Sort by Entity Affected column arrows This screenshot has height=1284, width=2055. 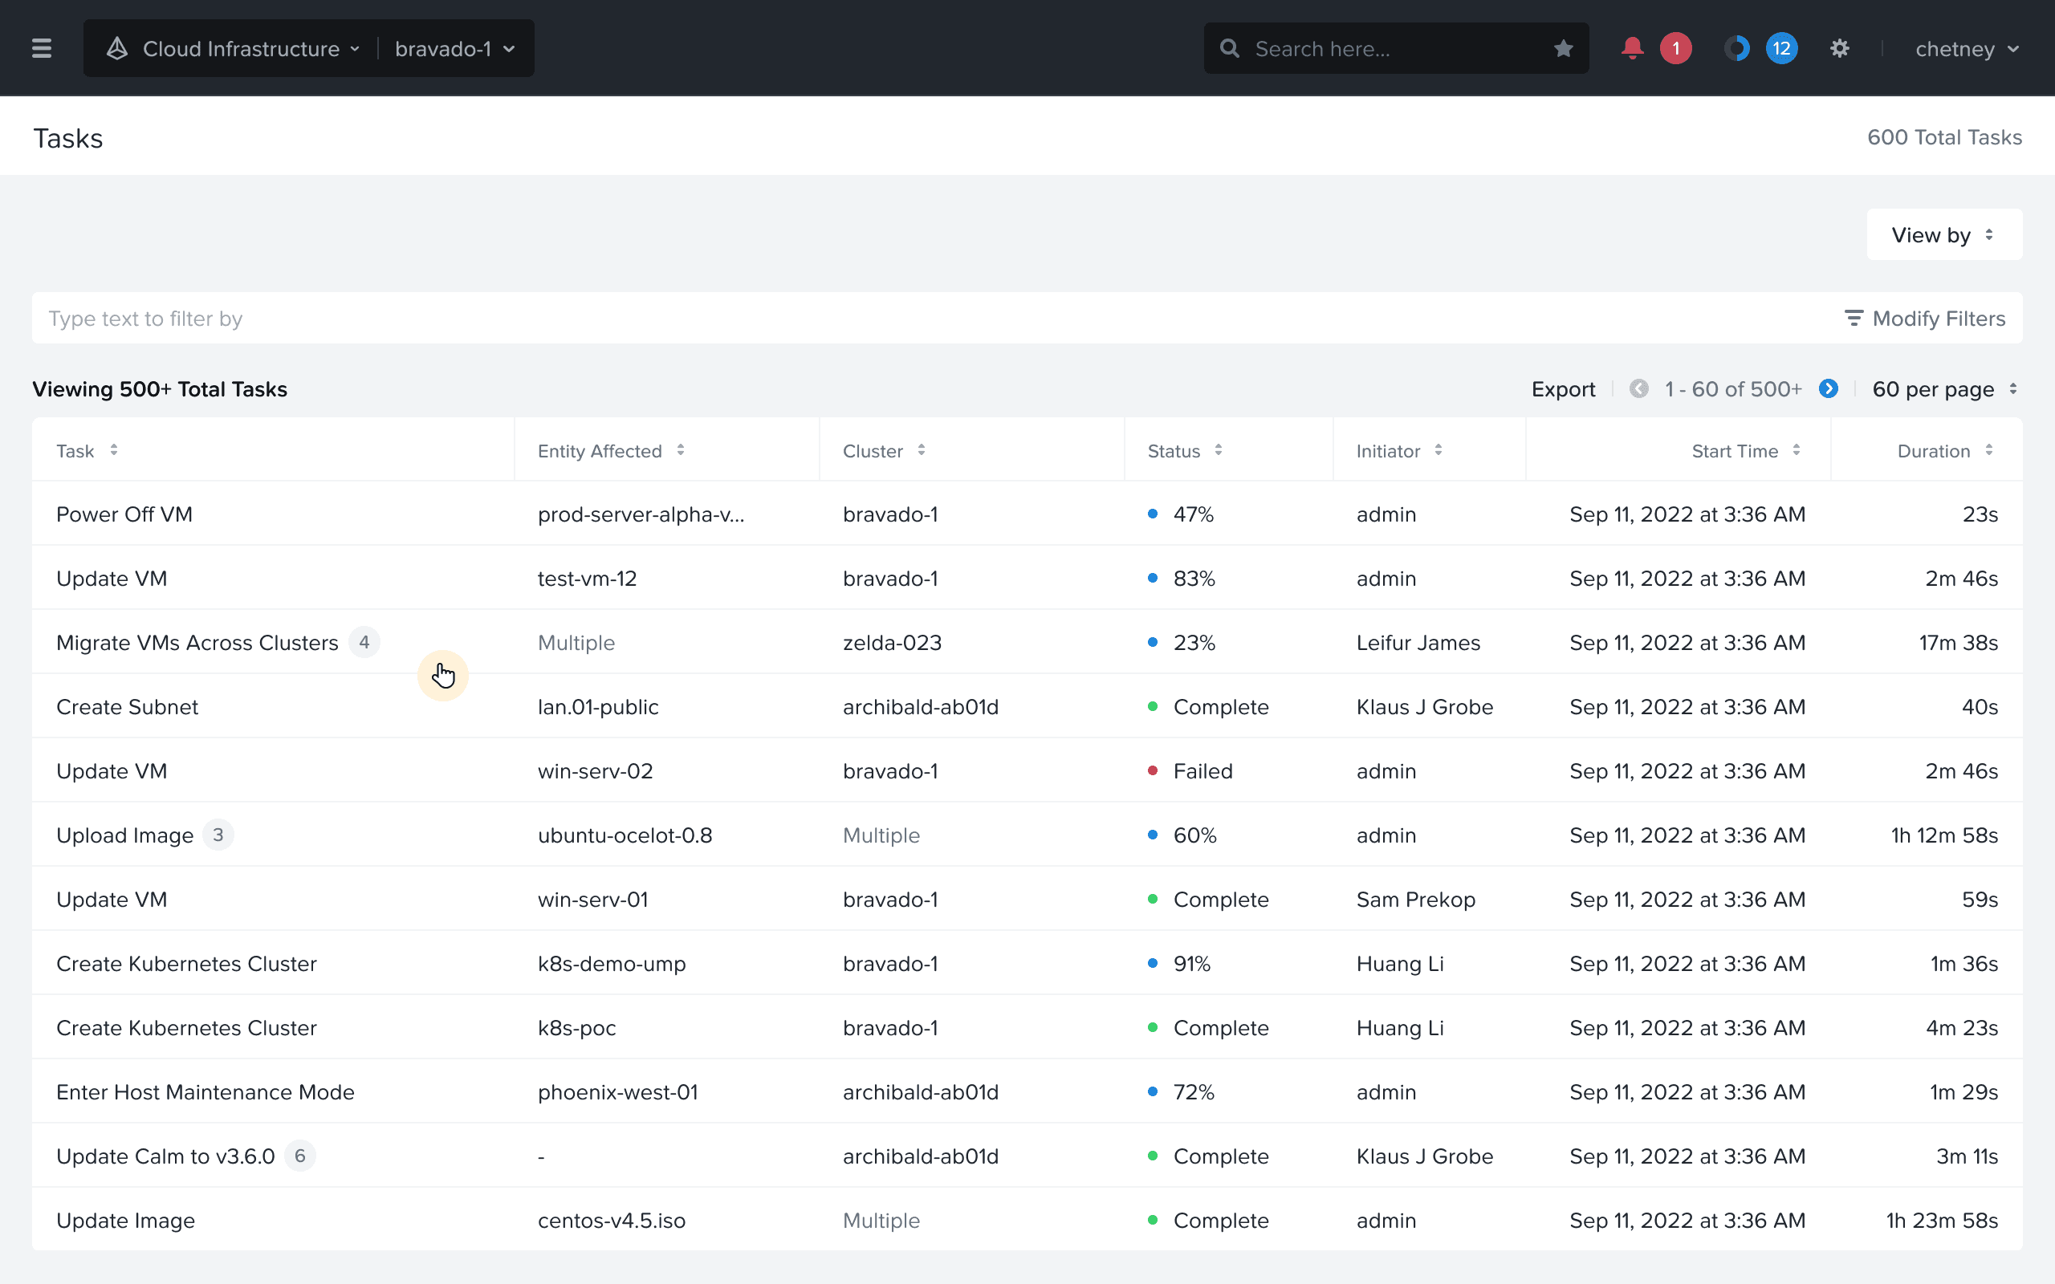click(x=680, y=450)
